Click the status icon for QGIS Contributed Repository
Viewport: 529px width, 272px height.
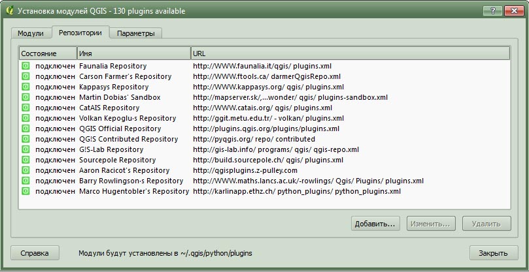pos(26,139)
